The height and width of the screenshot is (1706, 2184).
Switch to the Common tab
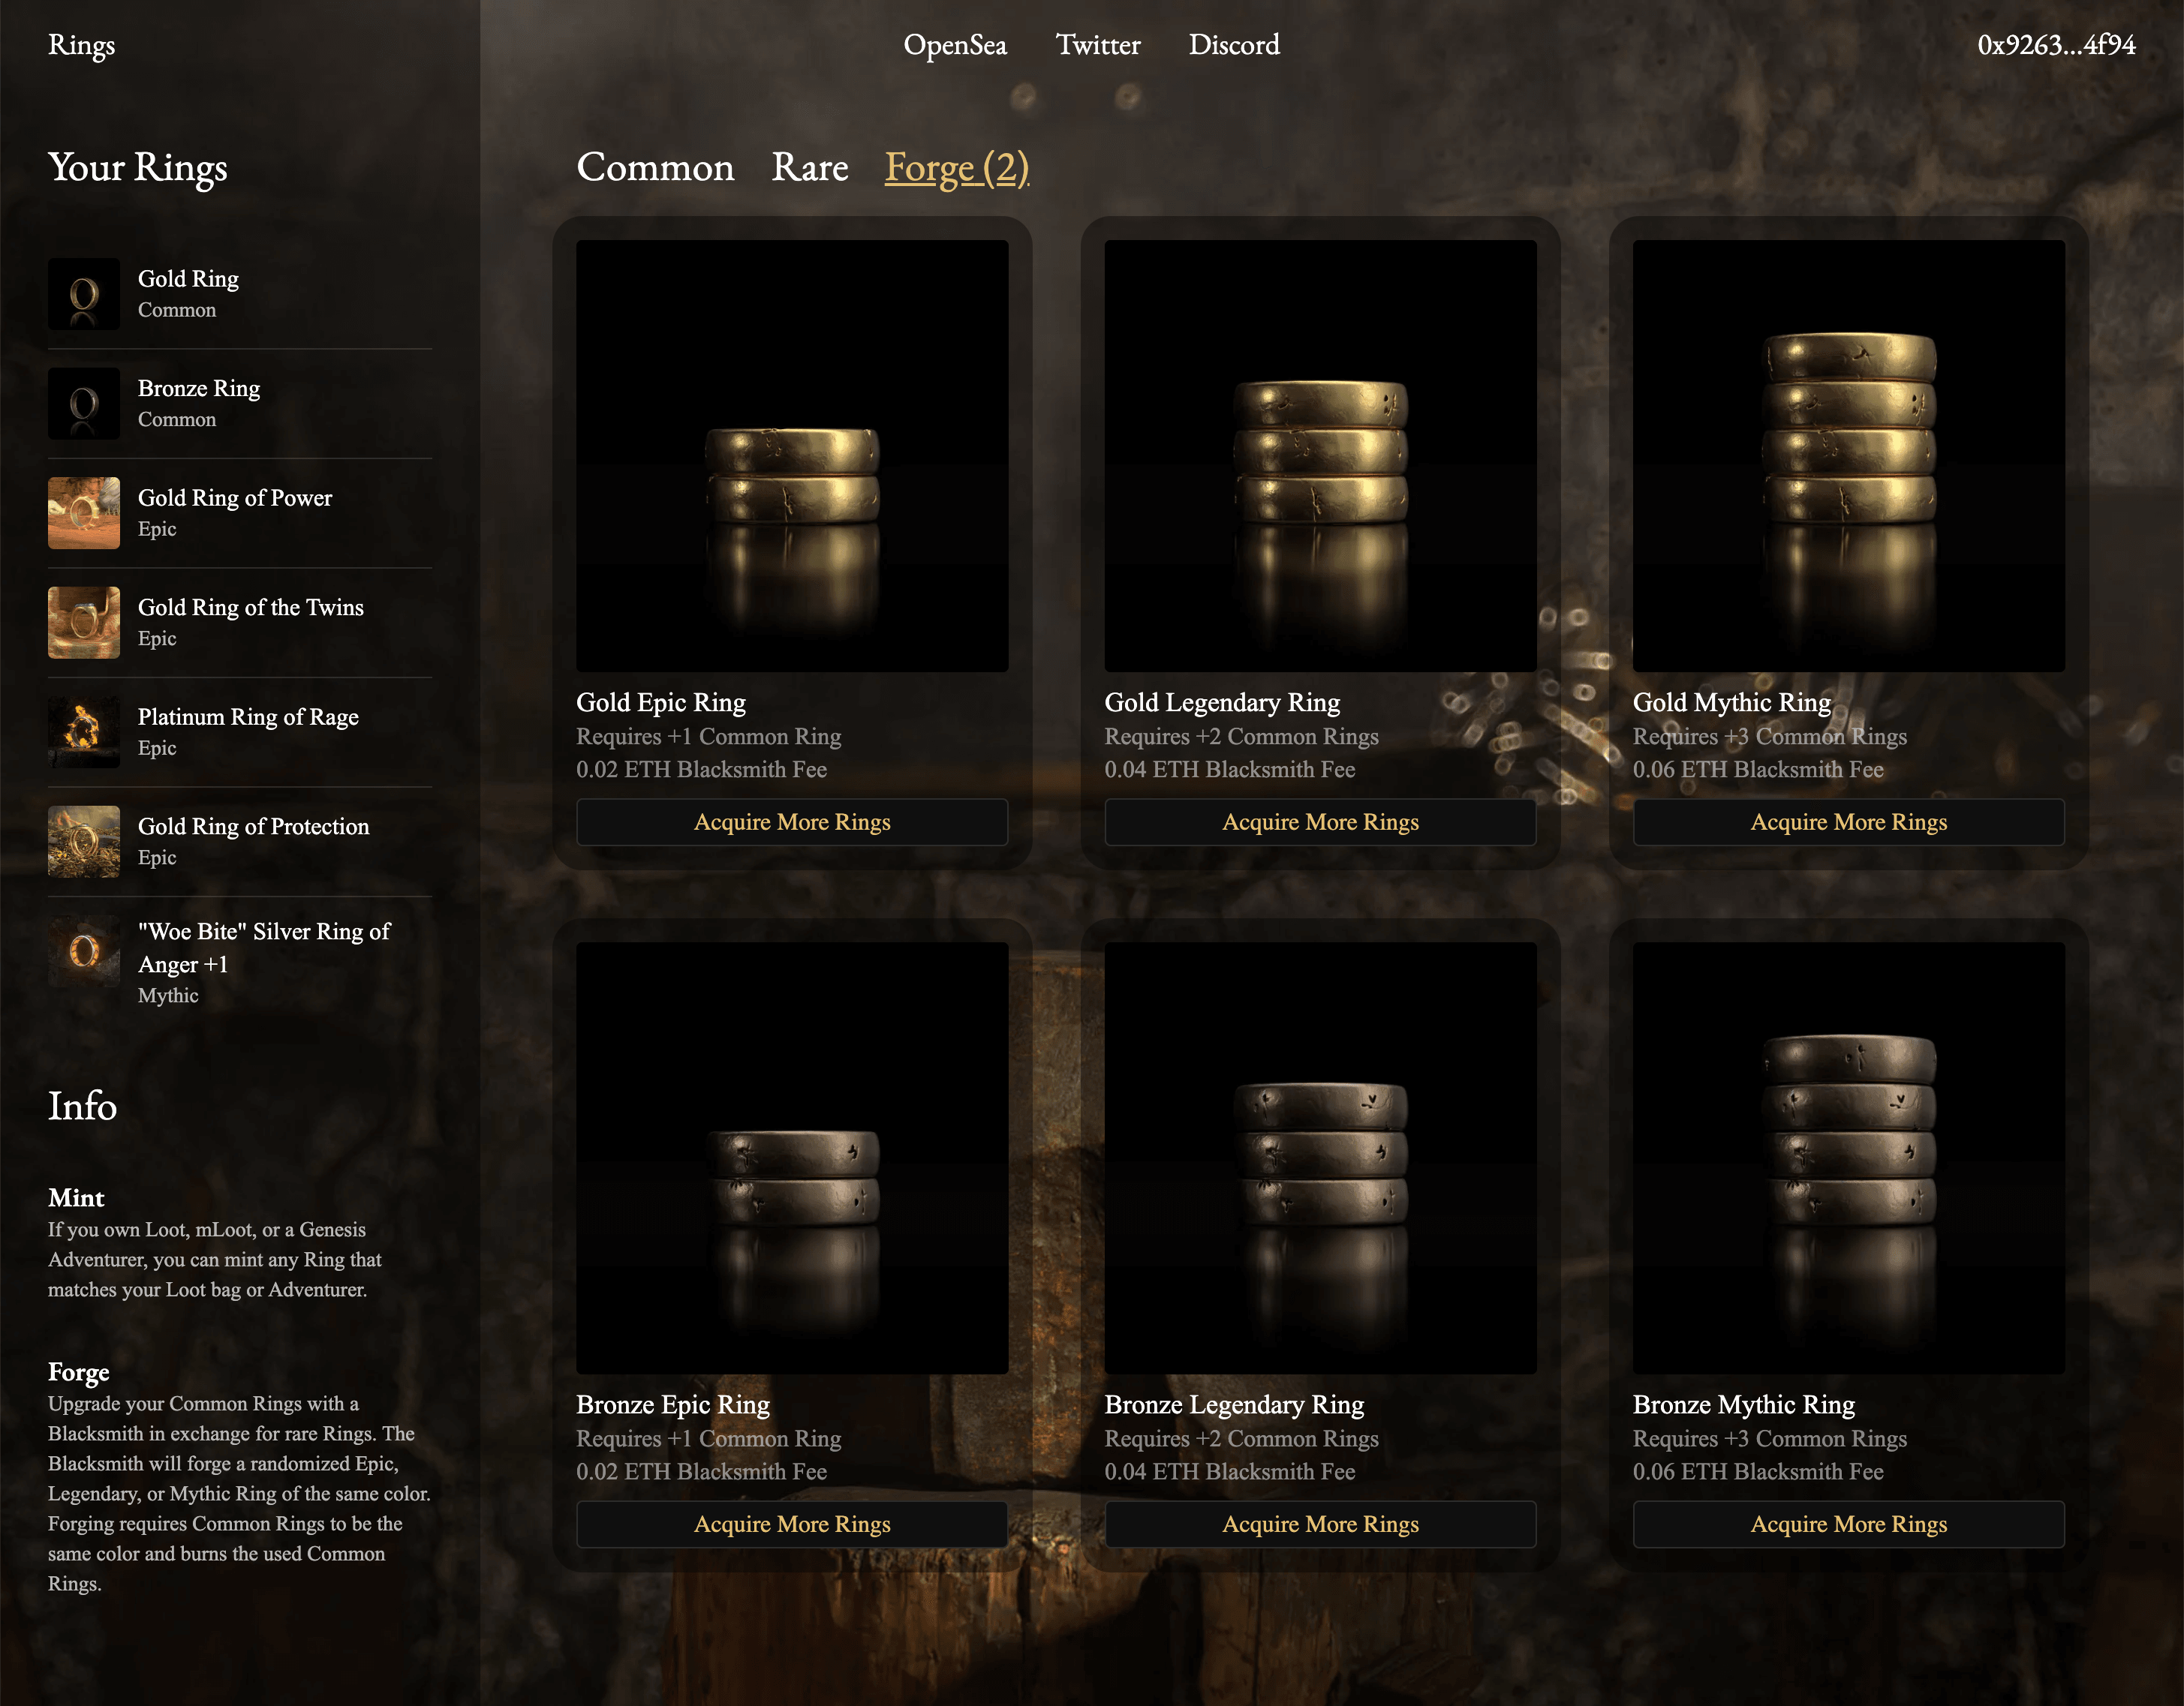coord(655,167)
